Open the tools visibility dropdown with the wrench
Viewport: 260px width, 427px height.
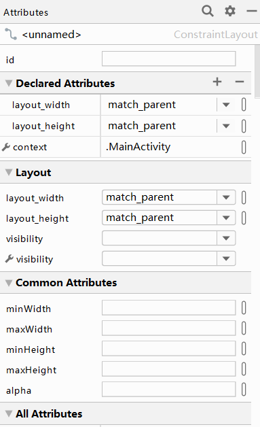tap(226, 258)
